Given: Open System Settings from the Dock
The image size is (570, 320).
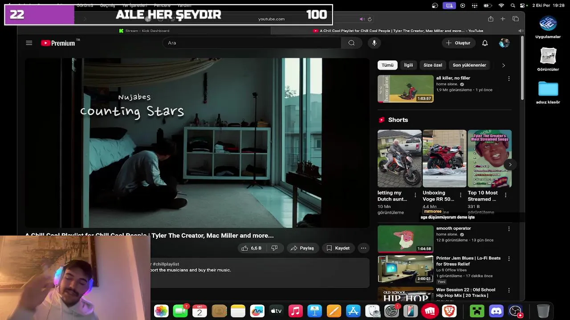Looking at the screenshot, I should coord(391,311).
